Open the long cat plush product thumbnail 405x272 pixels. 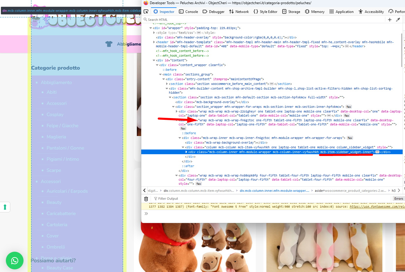click(325, 247)
